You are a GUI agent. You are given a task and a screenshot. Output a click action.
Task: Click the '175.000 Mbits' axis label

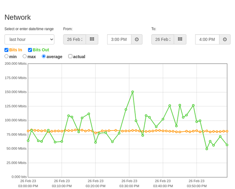pyautogui.click(x=16, y=78)
